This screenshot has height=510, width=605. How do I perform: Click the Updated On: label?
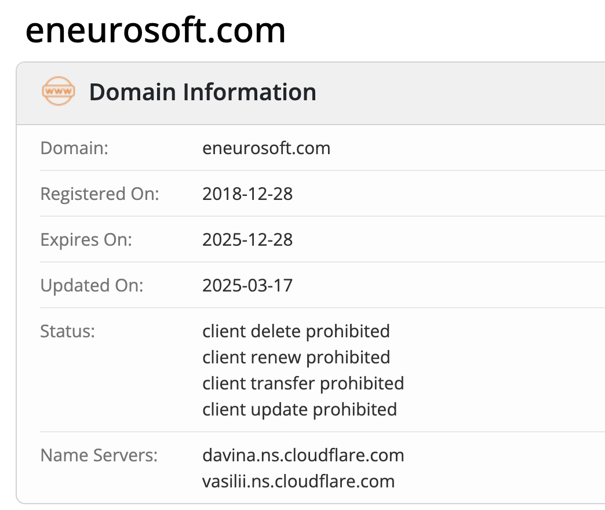92,286
